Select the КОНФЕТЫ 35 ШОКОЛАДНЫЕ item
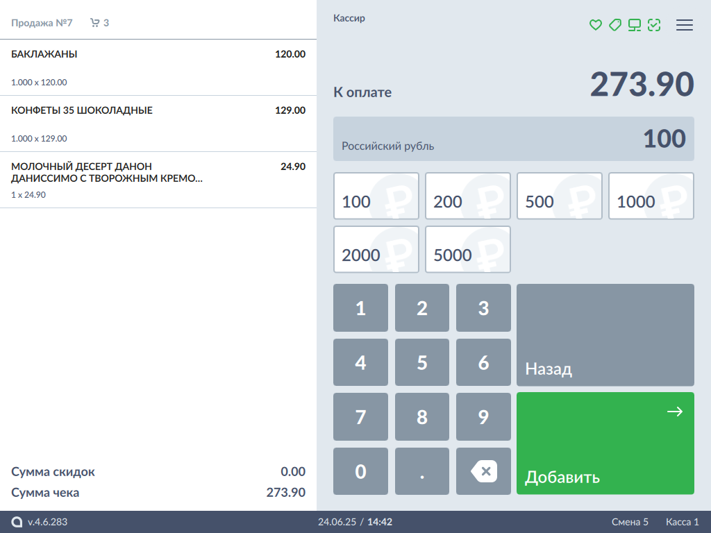The image size is (711, 533). (x=158, y=124)
